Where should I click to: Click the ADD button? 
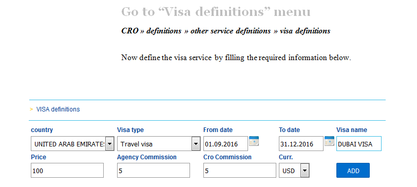[x=353, y=170]
